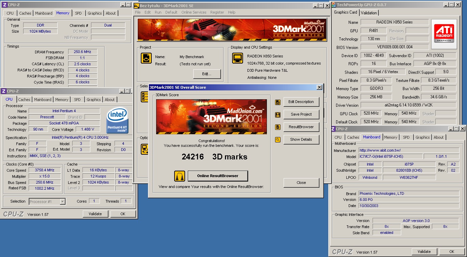467x257 pixels.
Task: Click the Show Details button
Action: tap(301, 139)
